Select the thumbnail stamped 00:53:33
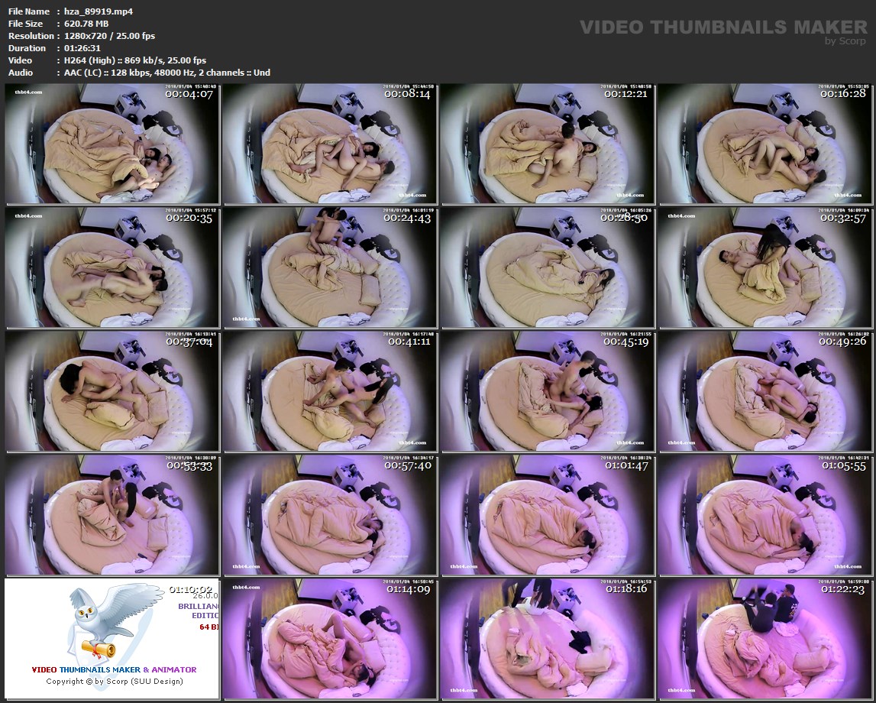This screenshot has height=703, width=876. (112, 515)
